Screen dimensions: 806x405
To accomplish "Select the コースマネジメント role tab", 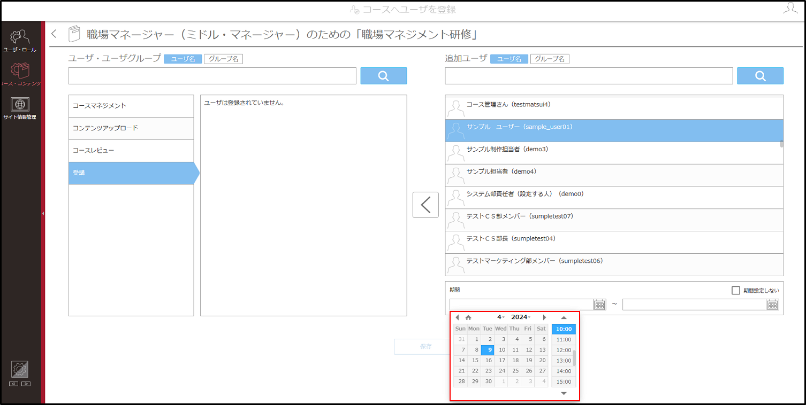I will pyautogui.click(x=131, y=106).
